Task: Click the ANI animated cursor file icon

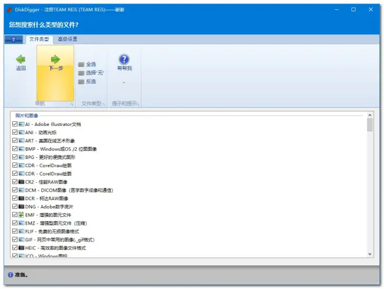Action: click(x=22, y=132)
